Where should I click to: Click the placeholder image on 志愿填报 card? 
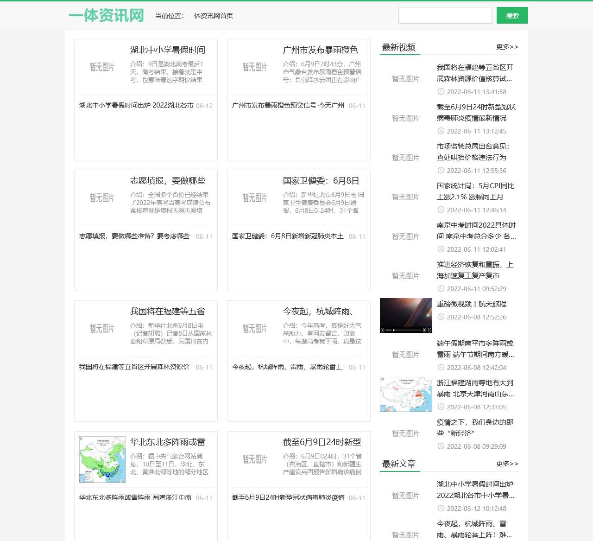(102, 198)
